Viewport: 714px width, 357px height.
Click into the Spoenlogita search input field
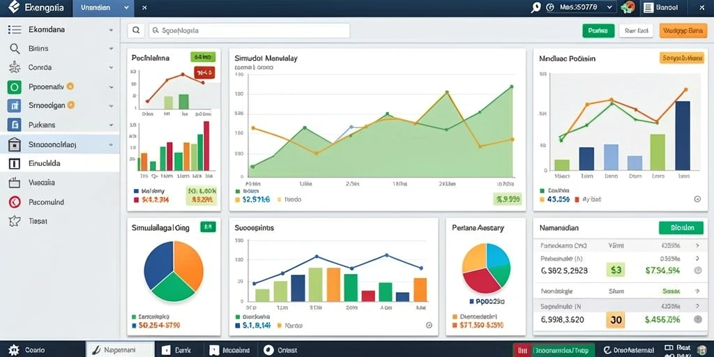249,31
